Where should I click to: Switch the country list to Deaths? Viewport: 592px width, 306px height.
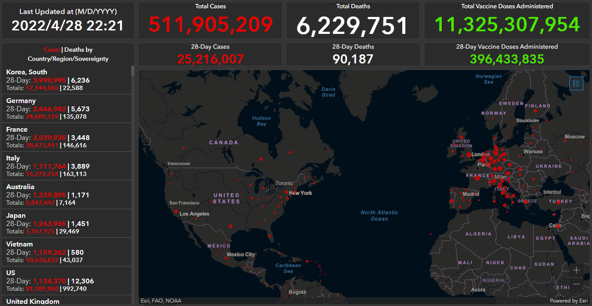click(74, 50)
